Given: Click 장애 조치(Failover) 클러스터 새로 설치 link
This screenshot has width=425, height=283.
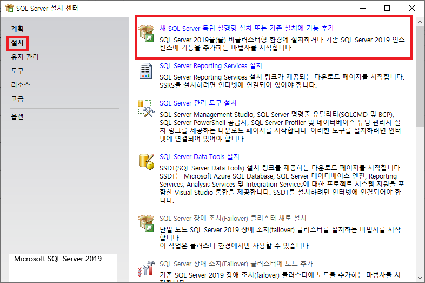Looking at the screenshot, I should 233,219.
